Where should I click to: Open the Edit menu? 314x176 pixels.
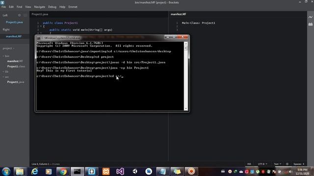click(11, 7)
